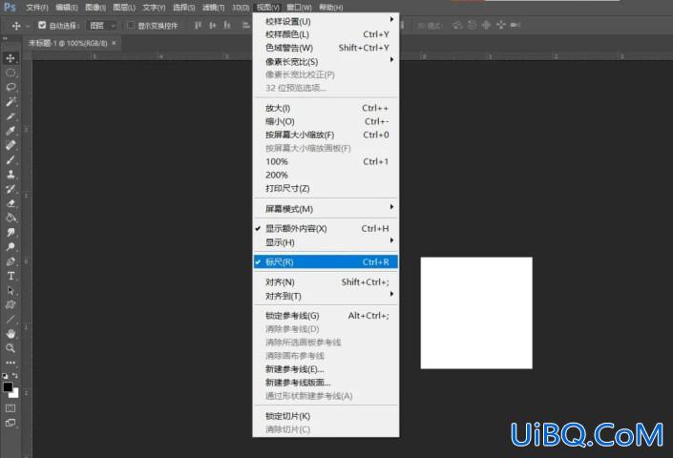
Task: Select the Eraser tool
Action: (x=11, y=203)
